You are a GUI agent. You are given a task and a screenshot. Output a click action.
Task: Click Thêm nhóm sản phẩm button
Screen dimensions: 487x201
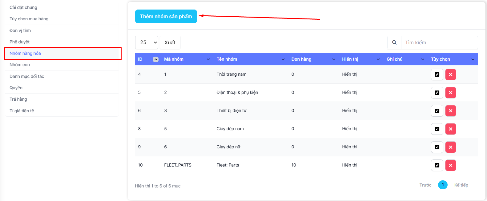pos(166,16)
